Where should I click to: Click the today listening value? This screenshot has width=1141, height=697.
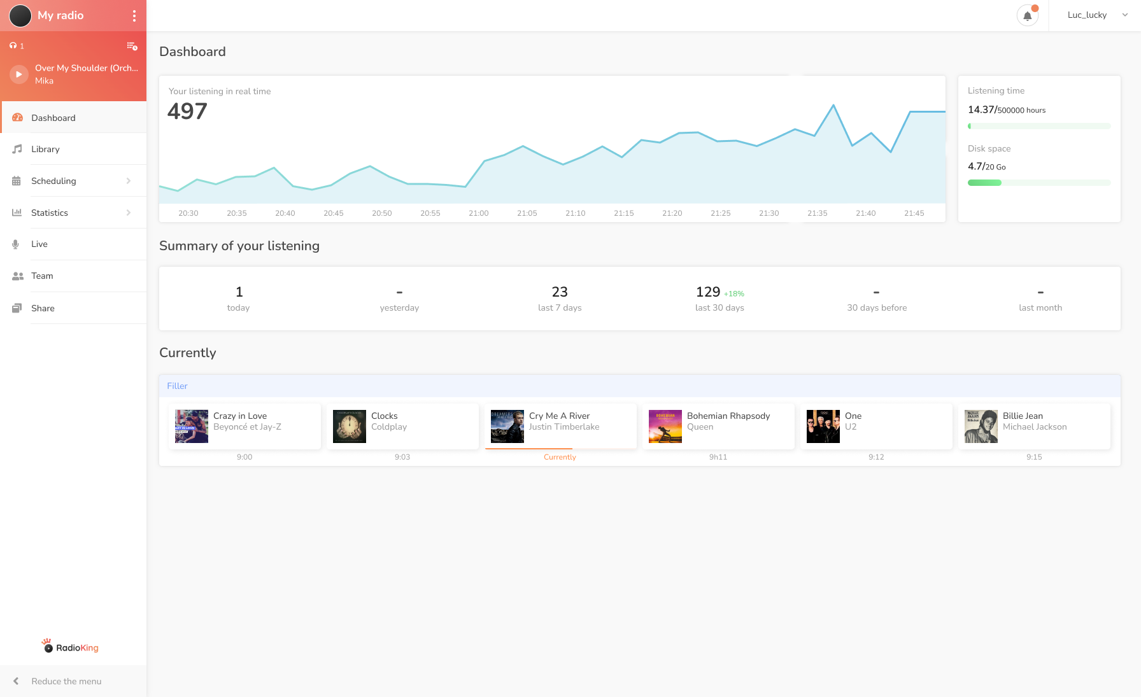(x=239, y=292)
